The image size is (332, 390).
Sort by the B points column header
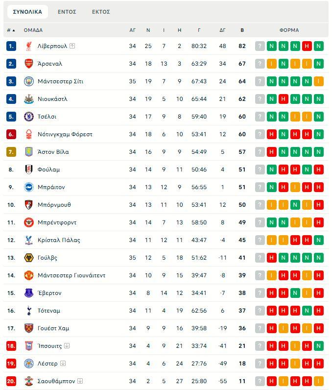[x=242, y=30]
